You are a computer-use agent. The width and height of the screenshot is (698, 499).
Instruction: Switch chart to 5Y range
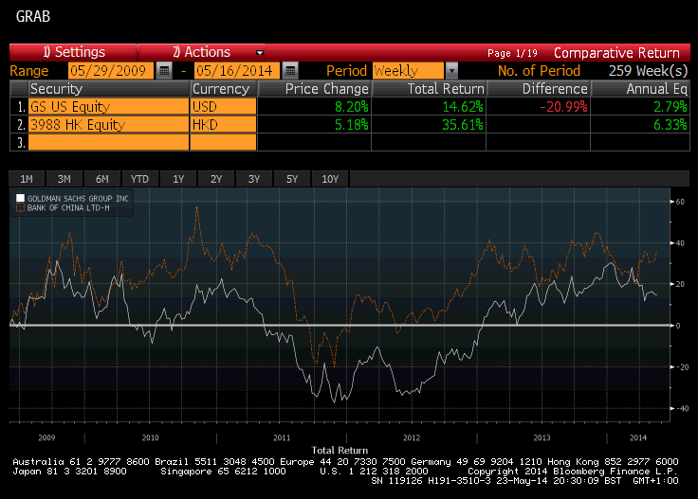pos(292,179)
